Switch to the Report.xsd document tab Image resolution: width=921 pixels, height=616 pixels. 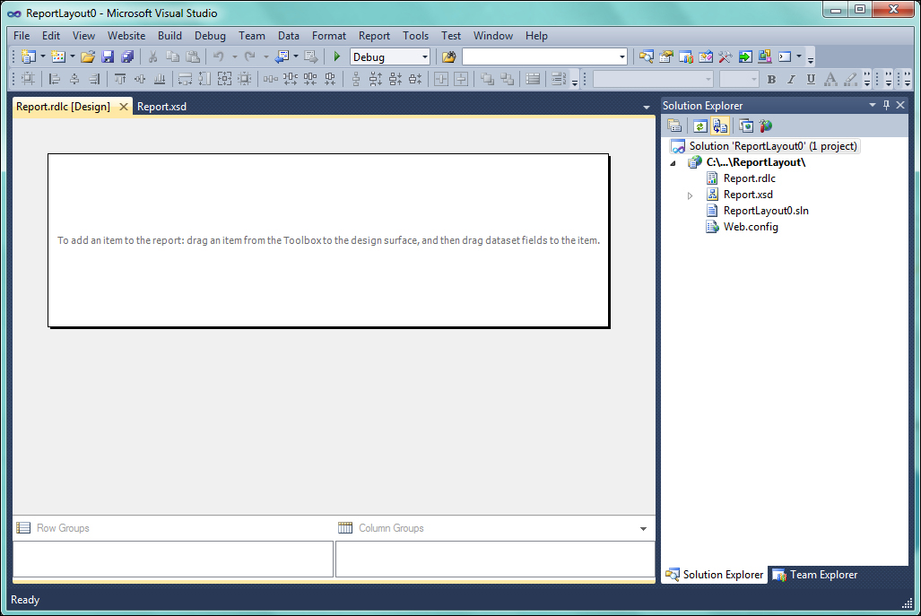click(161, 107)
